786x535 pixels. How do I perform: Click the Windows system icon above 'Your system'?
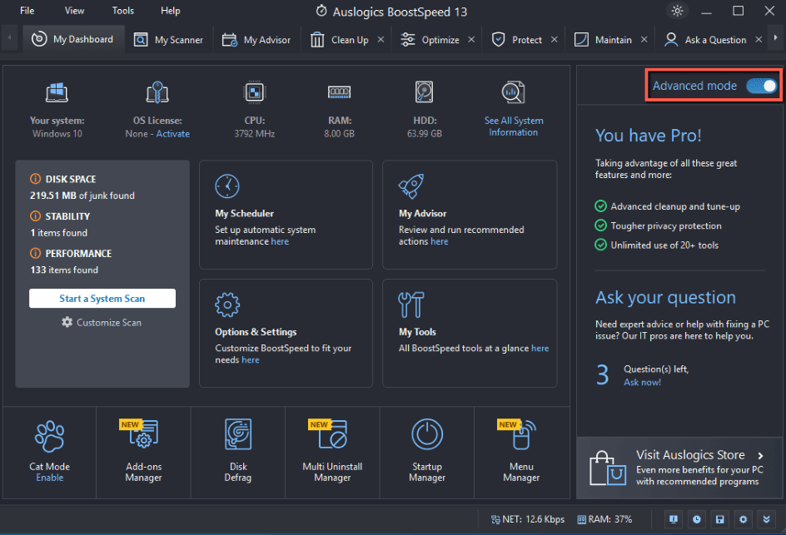coord(57,92)
